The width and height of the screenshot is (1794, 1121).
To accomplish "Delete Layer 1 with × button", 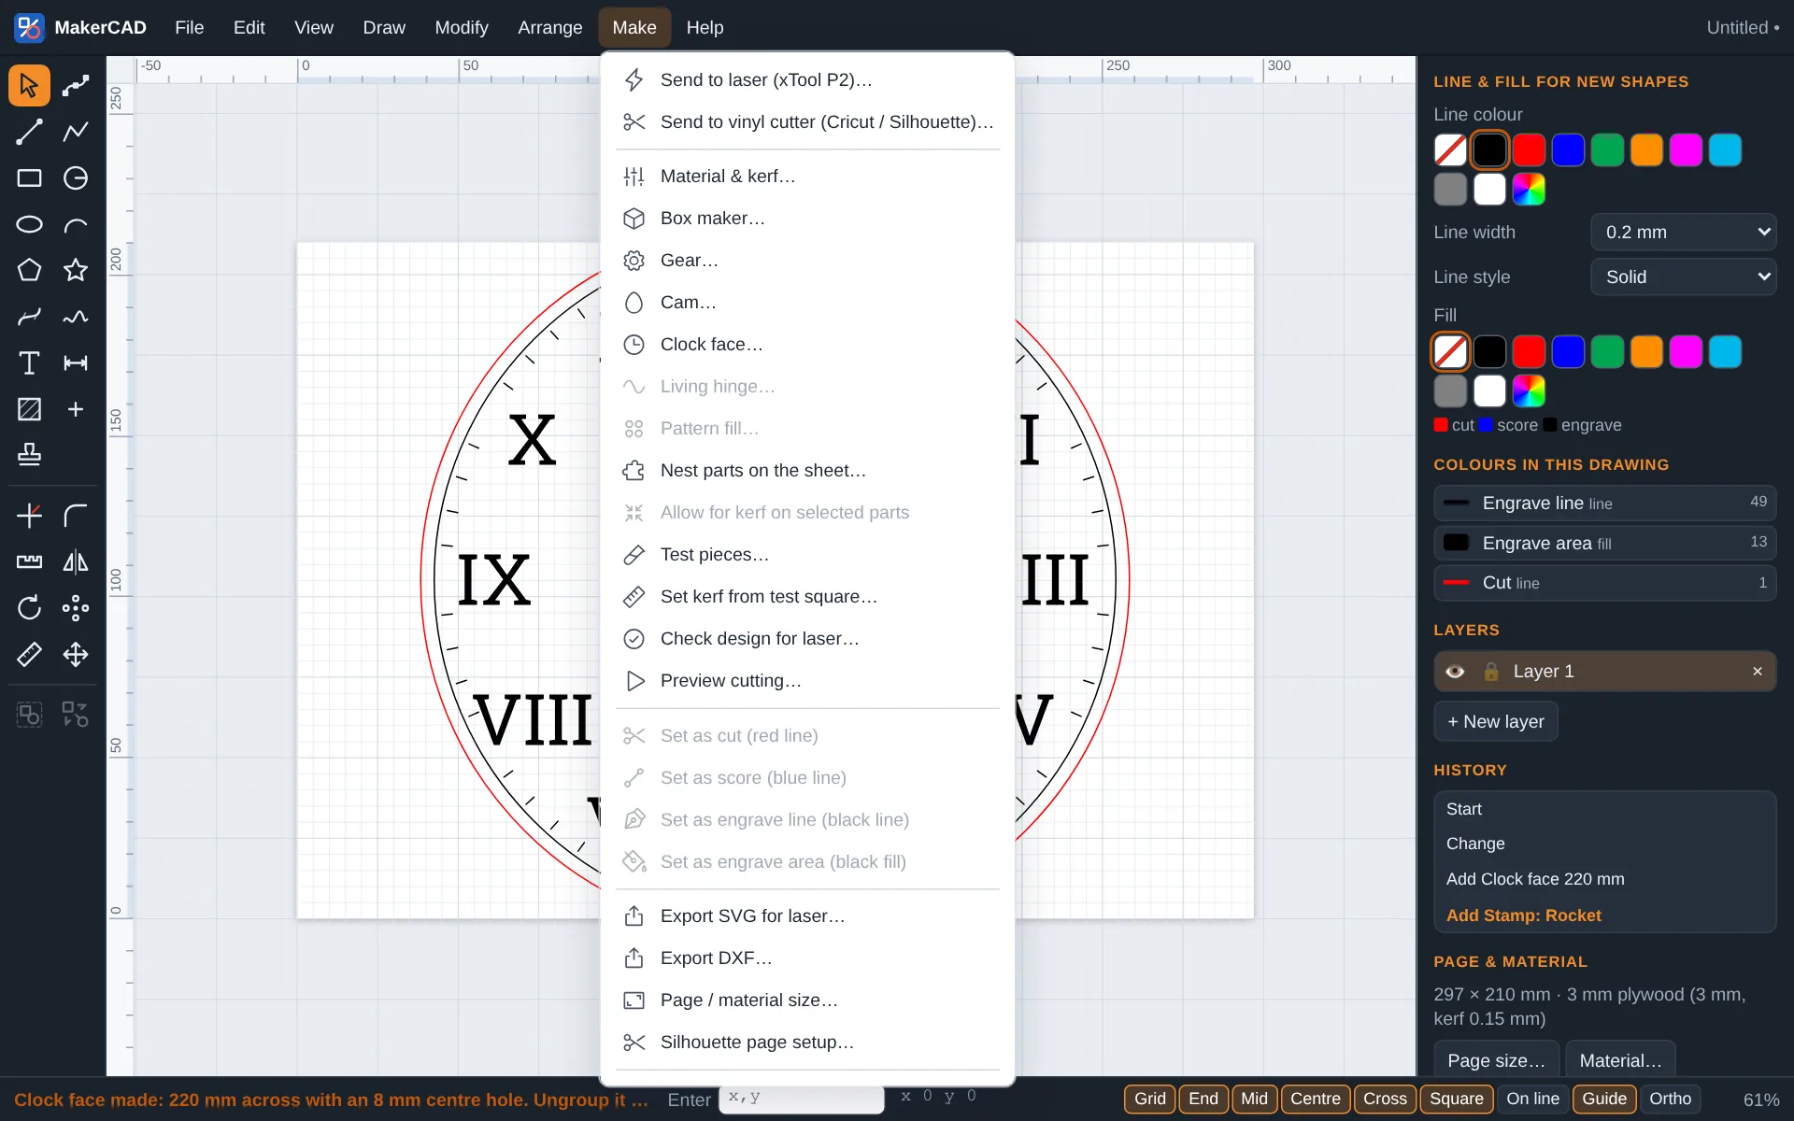I will click(1757, 672).
